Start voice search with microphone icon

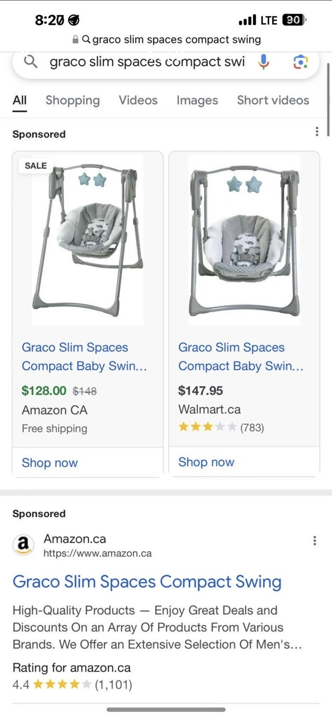[x=264, y=62]
